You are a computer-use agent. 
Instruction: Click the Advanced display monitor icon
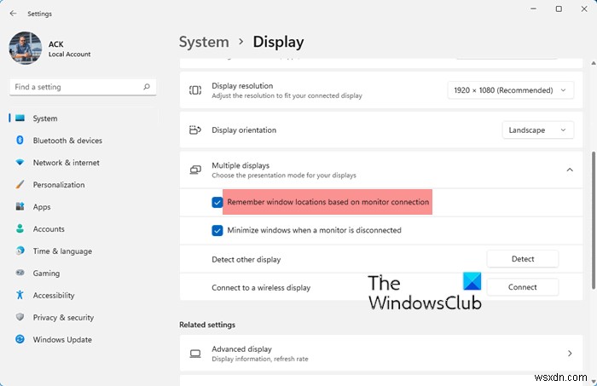[x=195, y=354]
